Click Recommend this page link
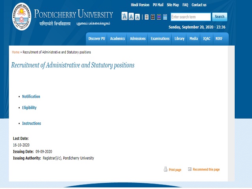252x189 pixels. tap(206, 170)
